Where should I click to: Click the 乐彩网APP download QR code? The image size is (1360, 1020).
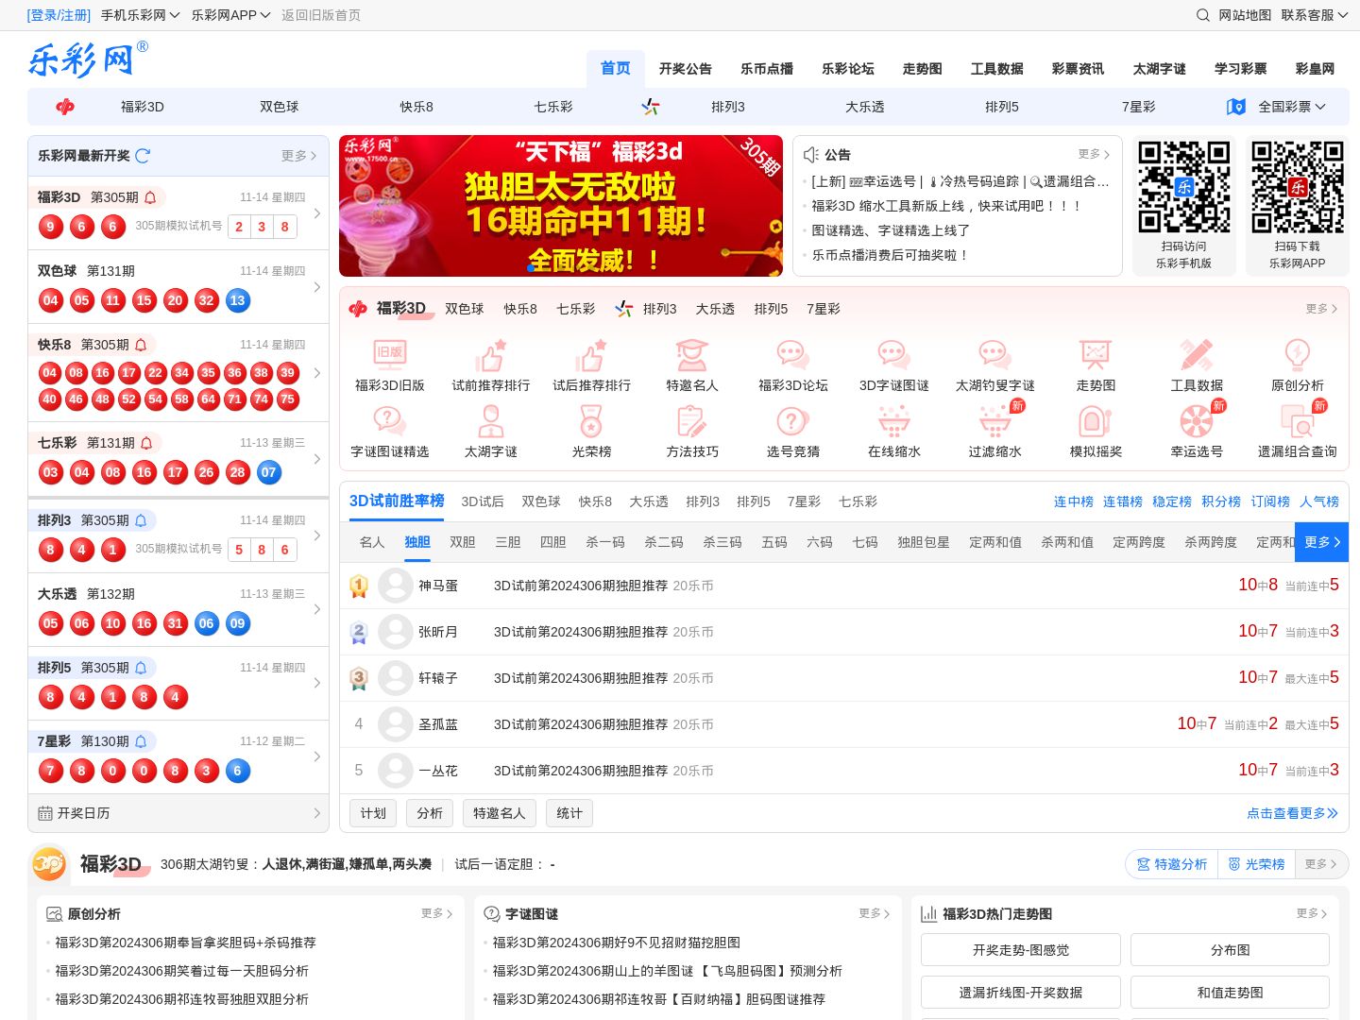click(x=1298, y=187)
